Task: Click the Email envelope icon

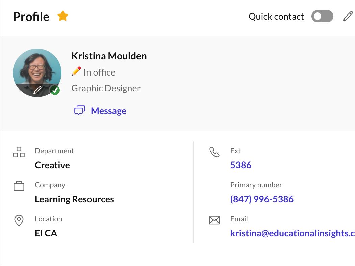Action: coord(214,220)
